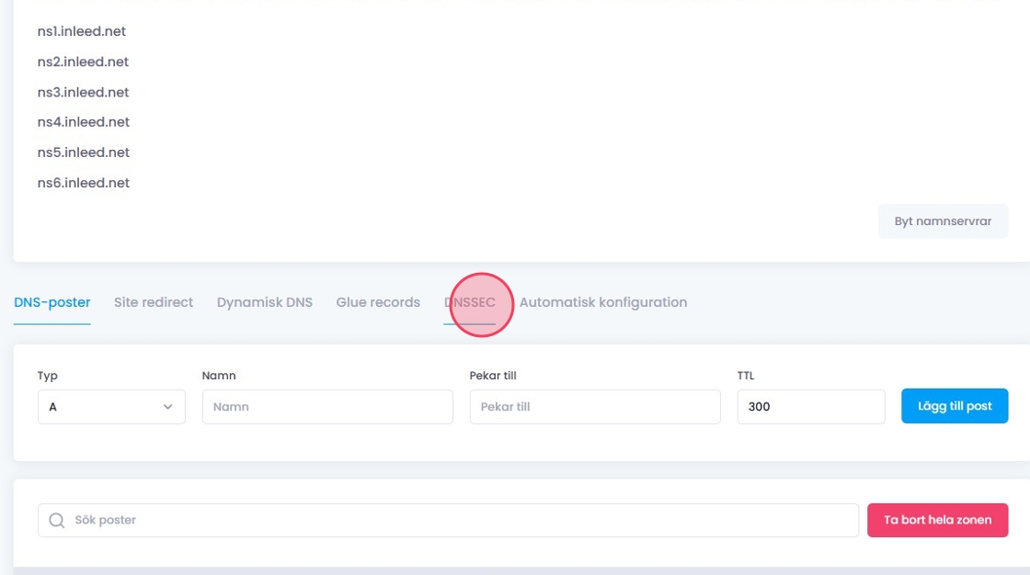
Task: Show the Automatisk konfiguration tab
Action: [603, 302]
